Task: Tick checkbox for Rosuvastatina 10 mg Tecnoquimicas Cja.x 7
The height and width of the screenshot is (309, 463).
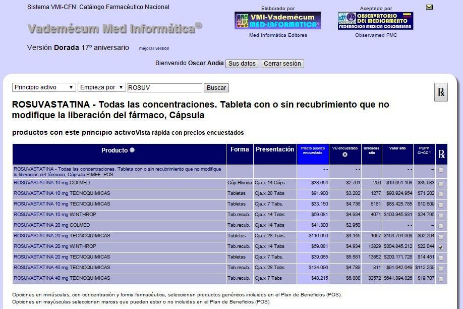Action: [x=441, y=205]
